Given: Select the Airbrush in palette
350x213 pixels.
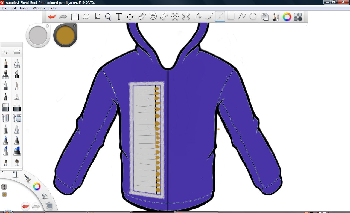Looking at the screenshot, I should tap(17, 63).
